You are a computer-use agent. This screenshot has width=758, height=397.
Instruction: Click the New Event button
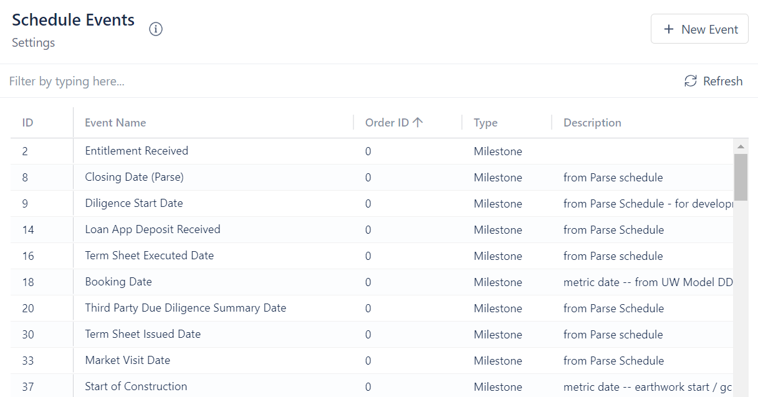[x=699, y=29]
